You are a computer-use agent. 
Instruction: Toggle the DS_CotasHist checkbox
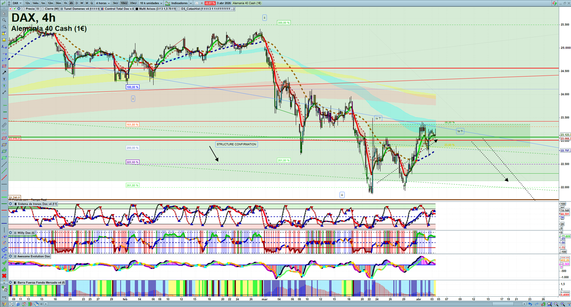tap(179, 9)
